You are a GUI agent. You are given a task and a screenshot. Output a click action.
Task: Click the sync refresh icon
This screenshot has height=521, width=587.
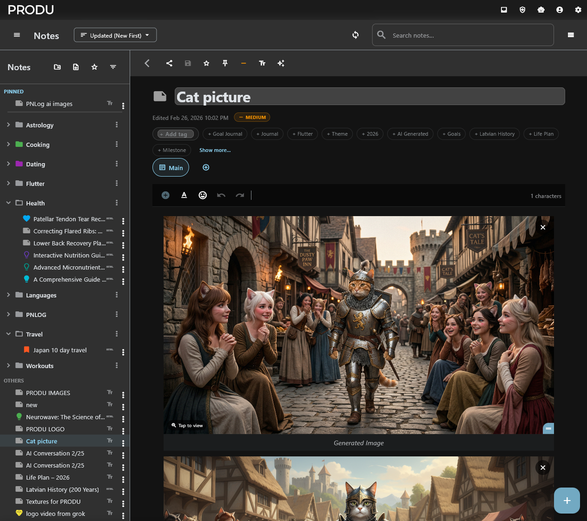click(356, 35)
